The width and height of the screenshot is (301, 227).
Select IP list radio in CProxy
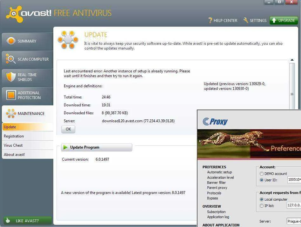[x=261, y=206]
